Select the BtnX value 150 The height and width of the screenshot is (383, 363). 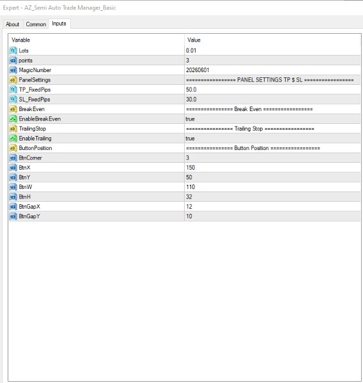tap(190, 167)
